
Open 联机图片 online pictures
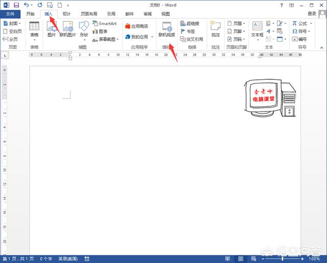click(x=67, y=29)
